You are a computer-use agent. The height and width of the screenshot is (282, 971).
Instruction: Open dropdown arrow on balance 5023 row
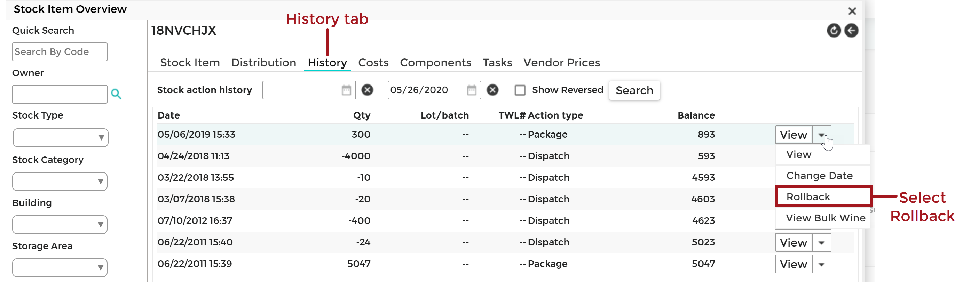point(821,242)
